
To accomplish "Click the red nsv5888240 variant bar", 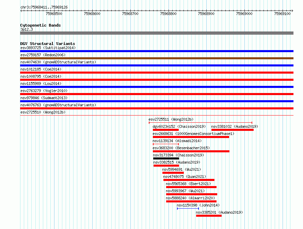I will pyautogui.click(x=191, y=201).
